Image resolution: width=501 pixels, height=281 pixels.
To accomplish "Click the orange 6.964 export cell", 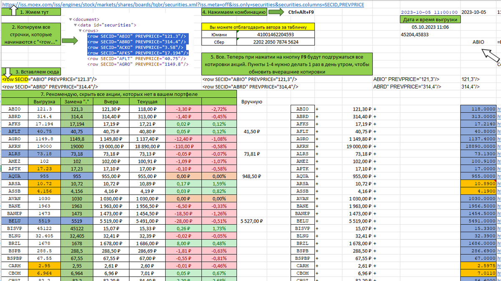I will (x=44, y=273).
